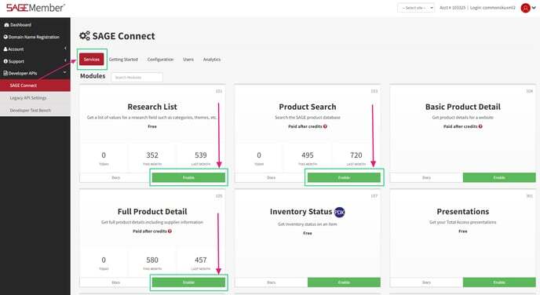Switch to the Getting Started tab

tap(123, 60)
